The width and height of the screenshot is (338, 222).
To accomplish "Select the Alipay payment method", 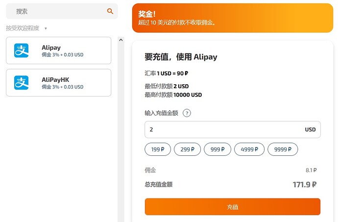I will [x=59, y=50].
